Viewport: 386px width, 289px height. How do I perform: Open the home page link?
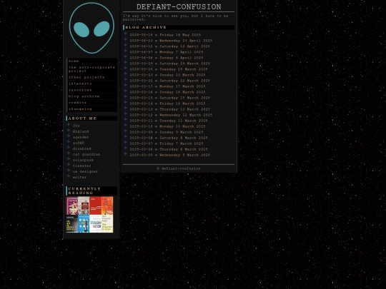pos(91,61)
